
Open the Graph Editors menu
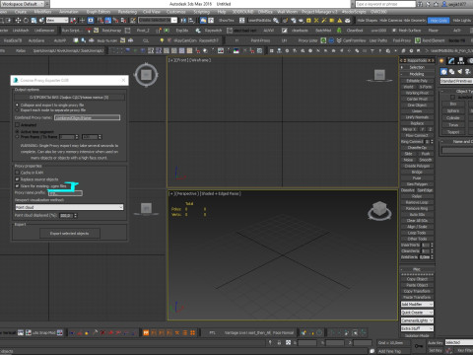pos(99,12)
